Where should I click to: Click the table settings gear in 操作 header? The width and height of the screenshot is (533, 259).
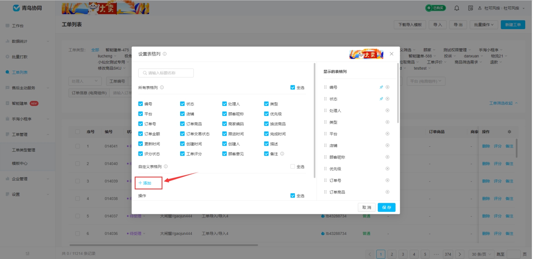(509, 132)
